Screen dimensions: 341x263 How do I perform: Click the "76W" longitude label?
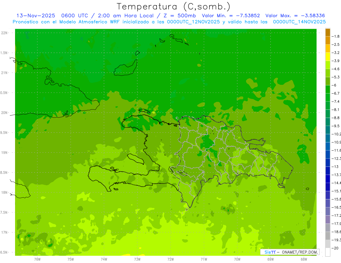tap(37, 259)
